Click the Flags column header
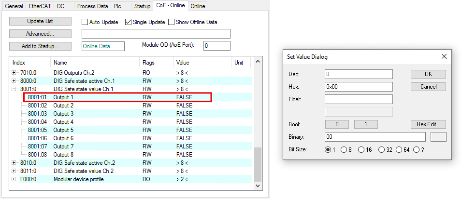This screenshot has width=462, height=199. coord(156,63)
